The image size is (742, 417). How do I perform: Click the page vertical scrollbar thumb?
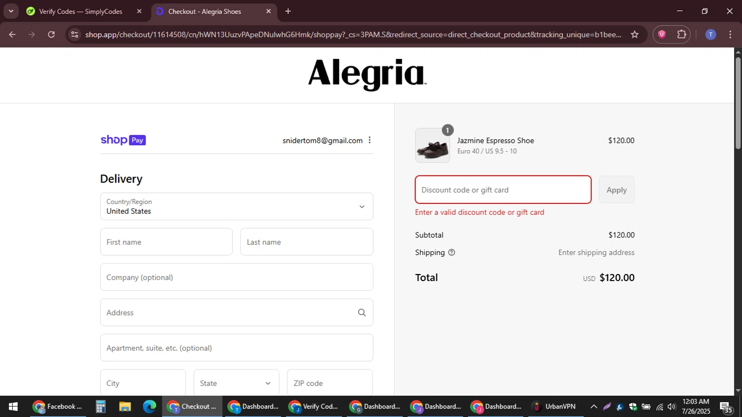click(x=738, y=103)
